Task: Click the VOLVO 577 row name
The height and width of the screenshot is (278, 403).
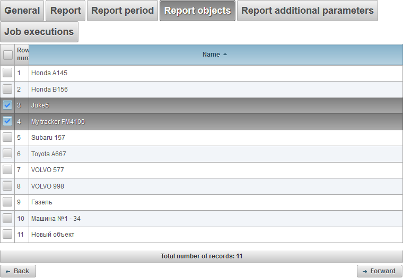Action: (x=48, y=170)
